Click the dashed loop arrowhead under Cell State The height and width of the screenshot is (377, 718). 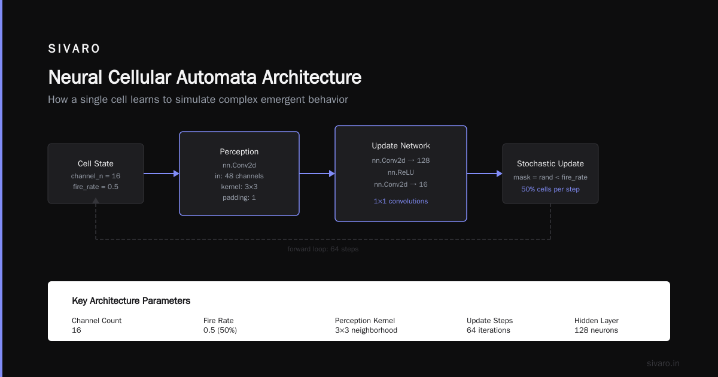click(96, 200)
